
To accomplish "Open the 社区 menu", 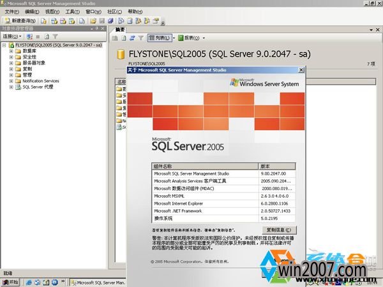I will click(x=114, y=11).
